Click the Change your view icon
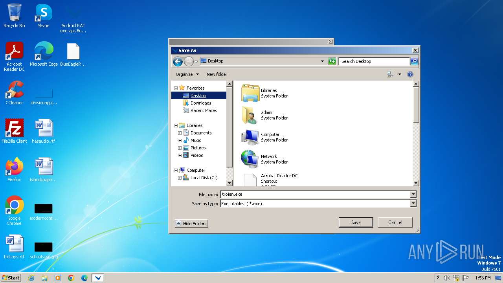Image resolution: width=503 pixels, height=283 pixels. point(390,74)
